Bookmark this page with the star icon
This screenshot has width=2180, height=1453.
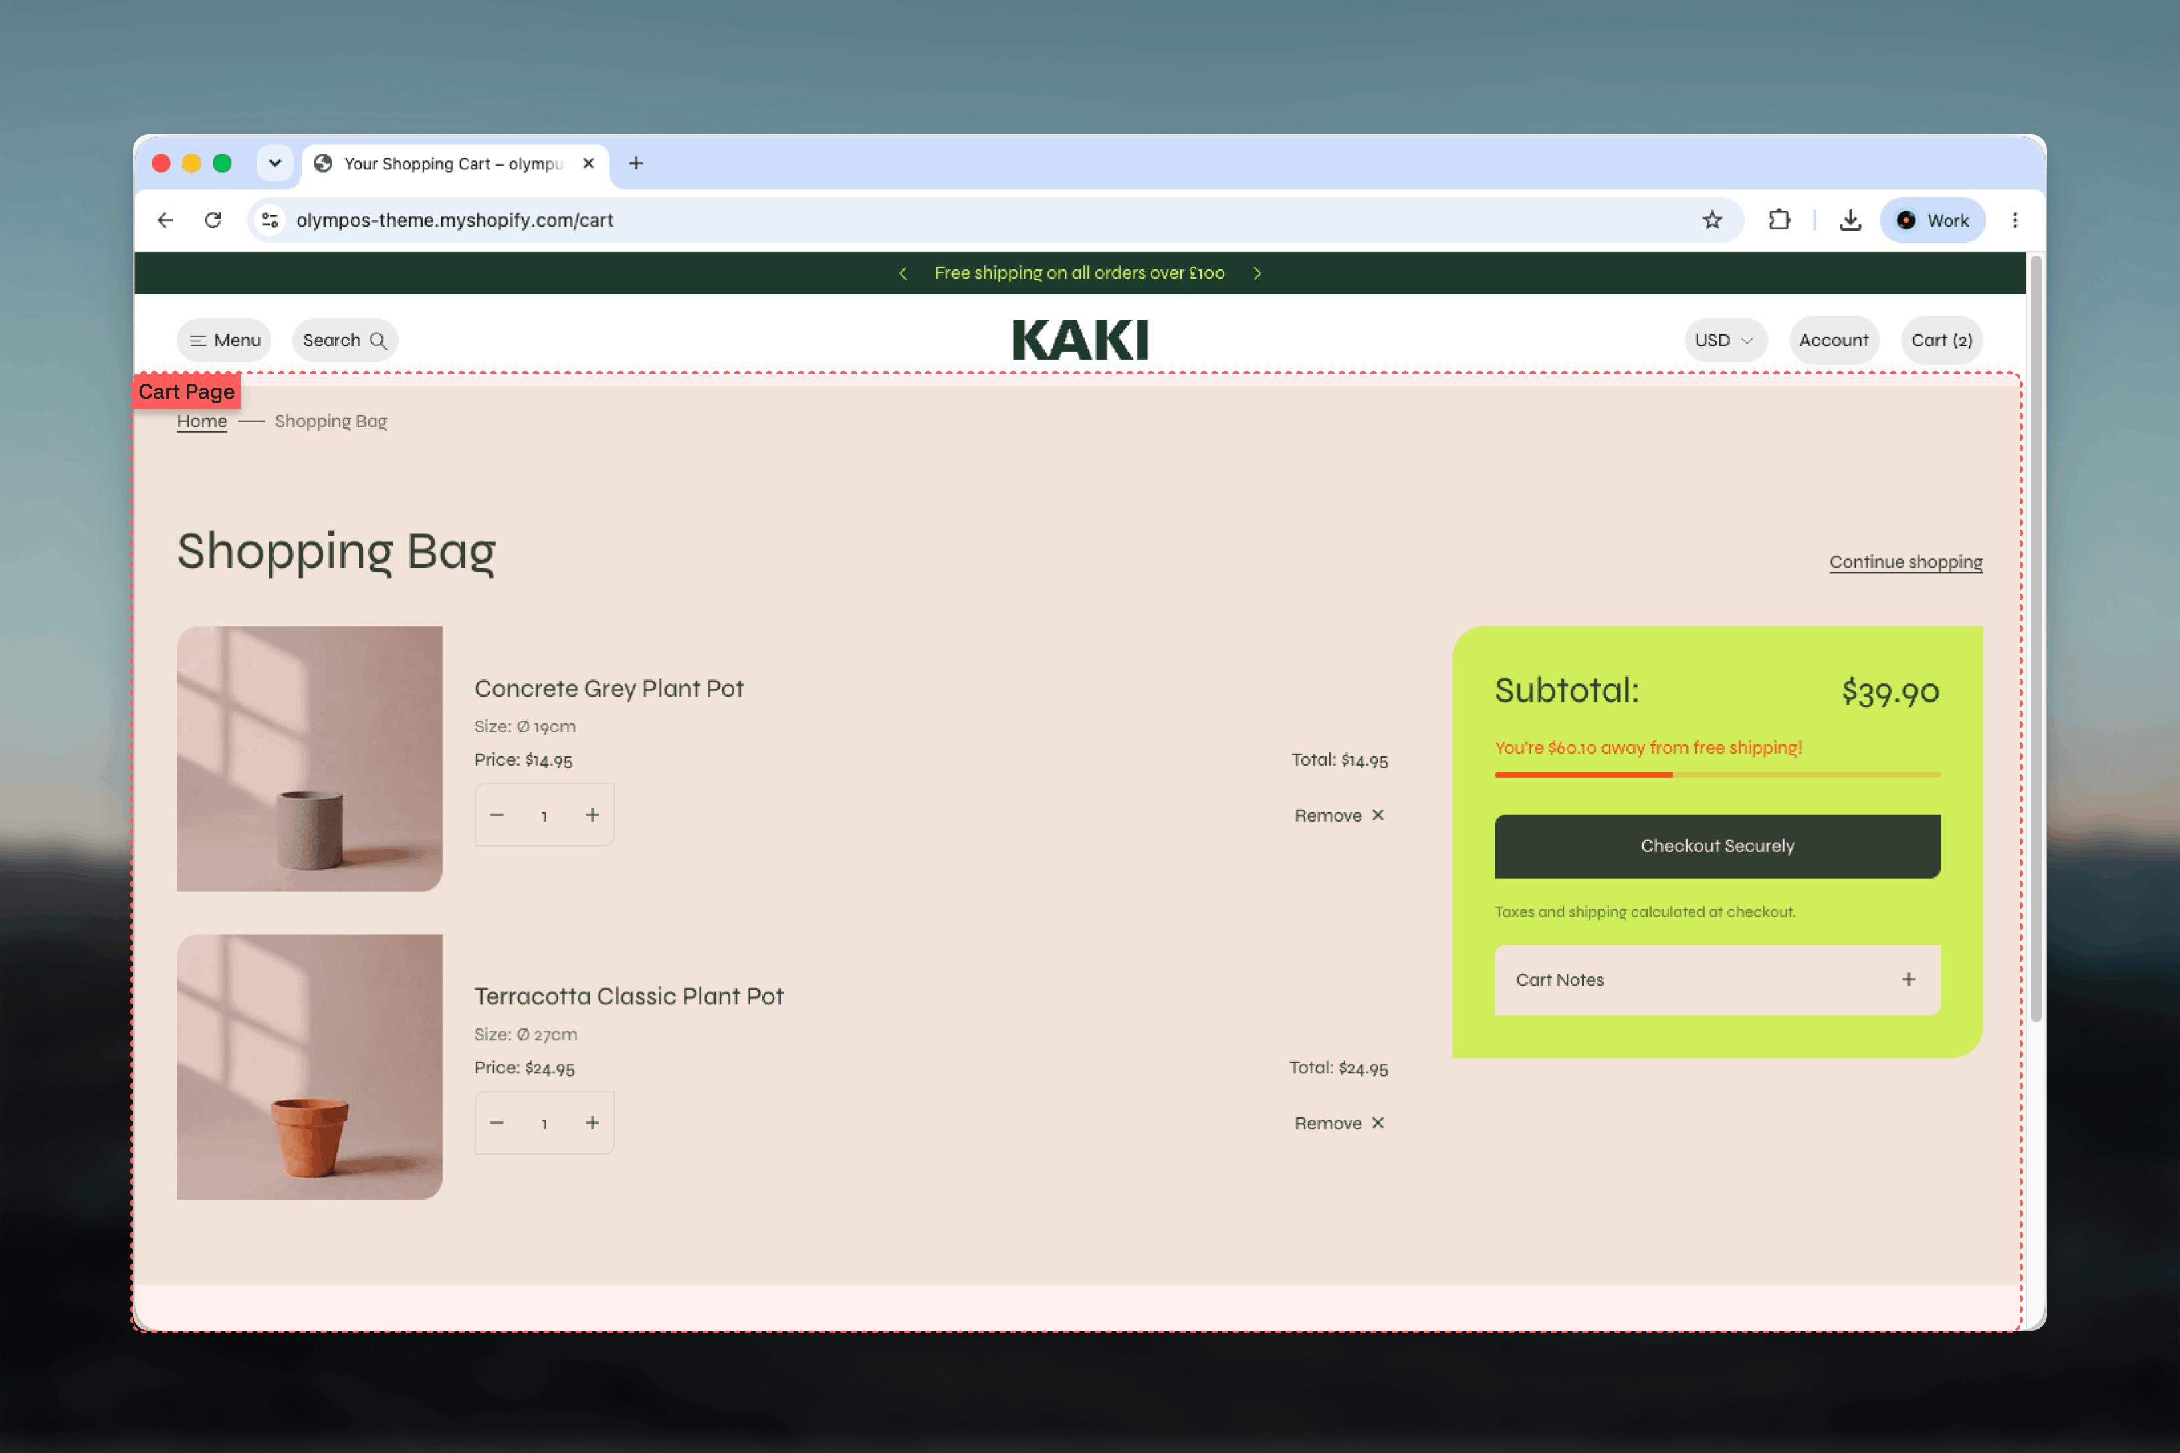pyautogui.click(x=1711, y=219)
